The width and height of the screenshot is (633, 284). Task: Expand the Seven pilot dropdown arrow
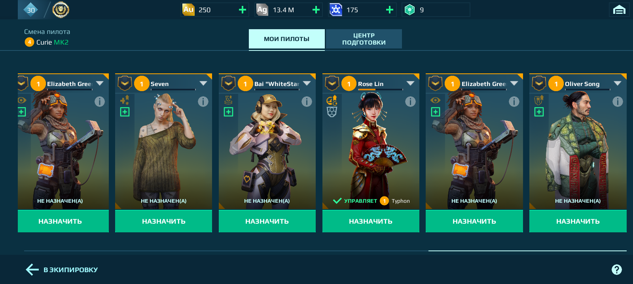pyautogui.click(x=203, y=84)
